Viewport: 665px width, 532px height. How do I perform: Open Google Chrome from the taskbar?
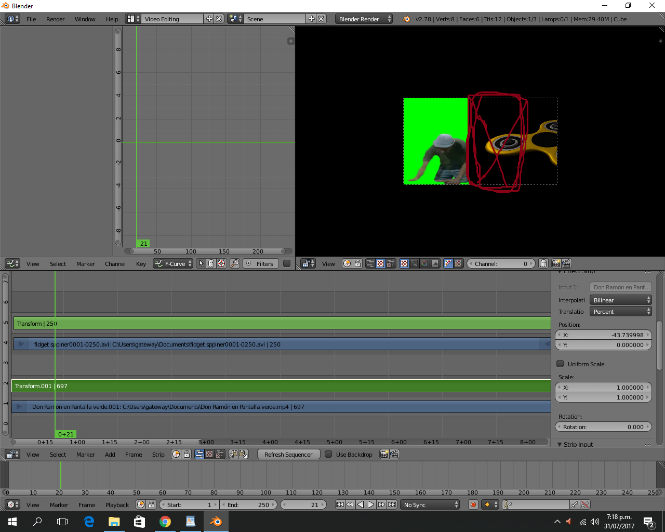coord(165,522)
